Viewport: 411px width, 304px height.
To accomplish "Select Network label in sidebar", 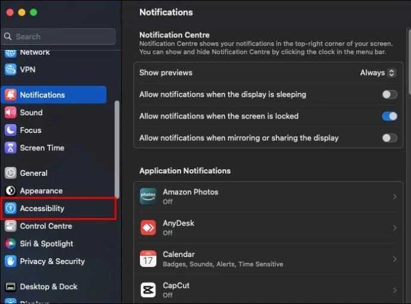I will point(35,52).
